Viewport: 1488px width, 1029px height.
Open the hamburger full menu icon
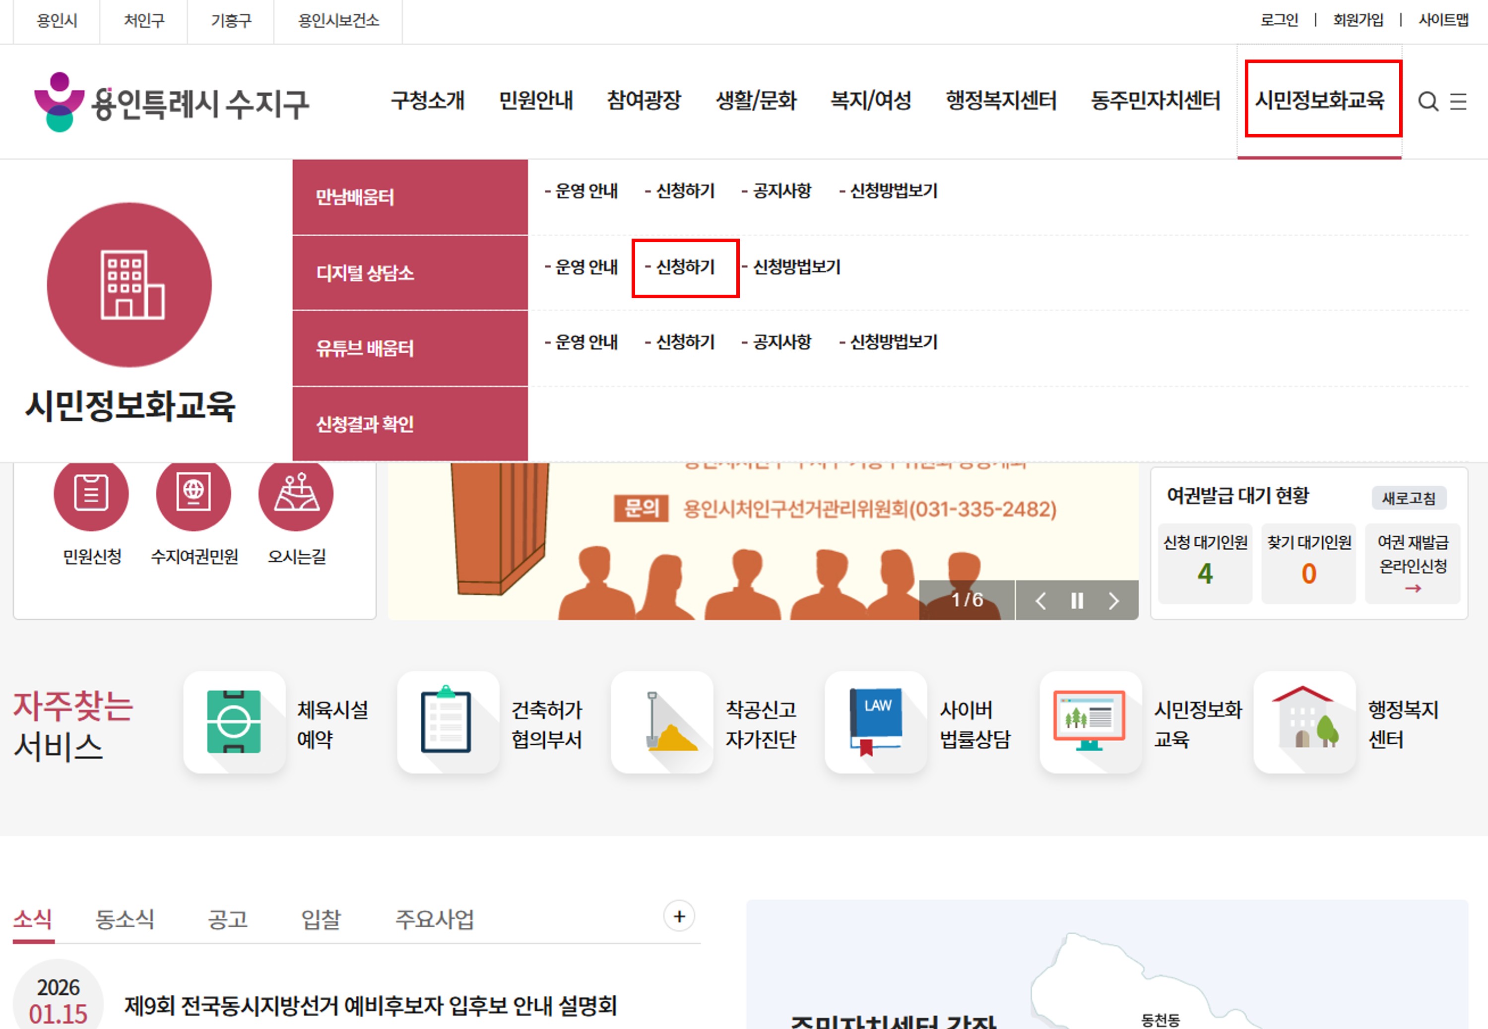click(1458, 101)
